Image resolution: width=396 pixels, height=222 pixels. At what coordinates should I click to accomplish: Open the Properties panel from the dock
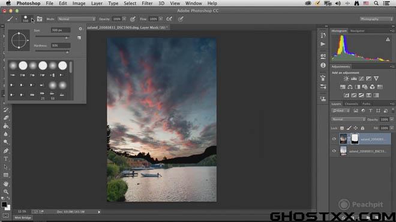click(x=323, y=56)
